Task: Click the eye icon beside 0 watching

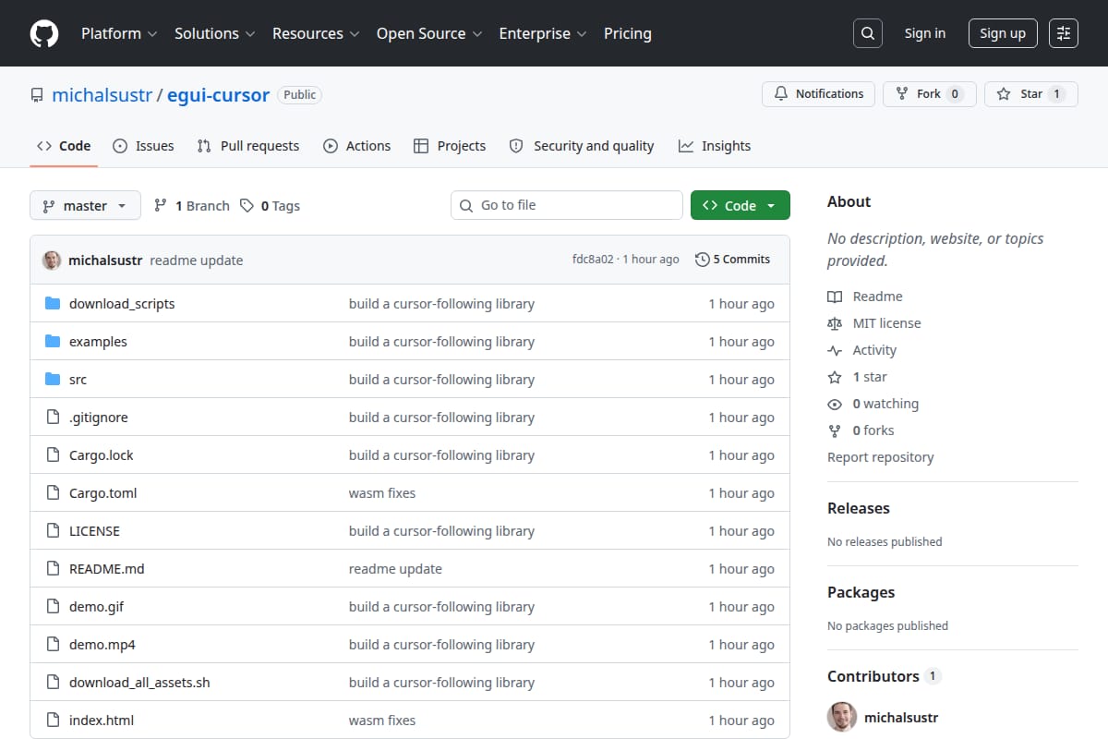Action: click(835, 404)
